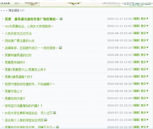Open article 八类买家及应对方法

coord(18,34)
